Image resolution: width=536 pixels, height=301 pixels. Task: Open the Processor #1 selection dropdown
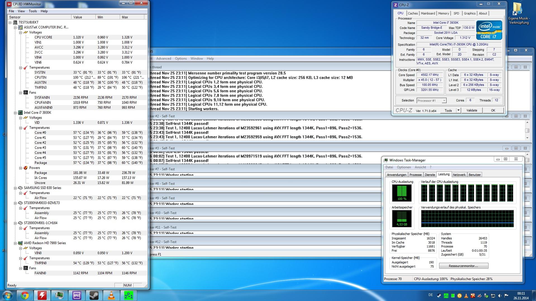point(432,100)
